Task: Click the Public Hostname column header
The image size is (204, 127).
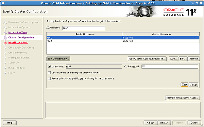Action: click(x=85, y=34)
